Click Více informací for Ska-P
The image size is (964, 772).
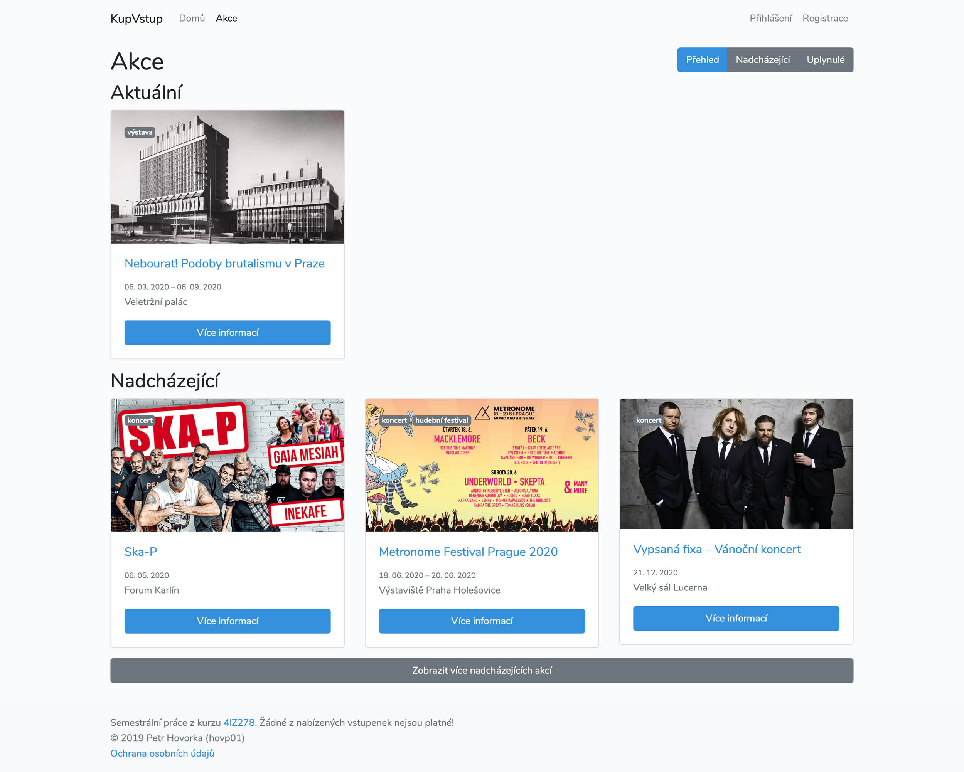pos(227,621)
